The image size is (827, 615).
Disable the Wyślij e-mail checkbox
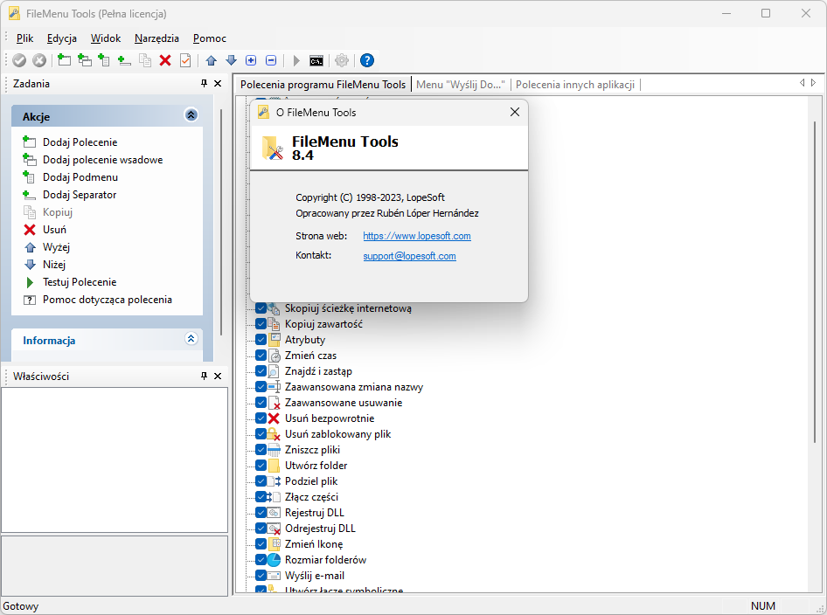(x=261, y=576)
